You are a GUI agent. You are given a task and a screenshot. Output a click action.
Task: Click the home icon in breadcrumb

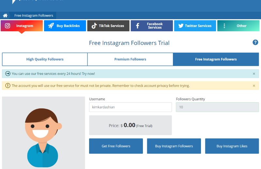click(x=5, y=15)
